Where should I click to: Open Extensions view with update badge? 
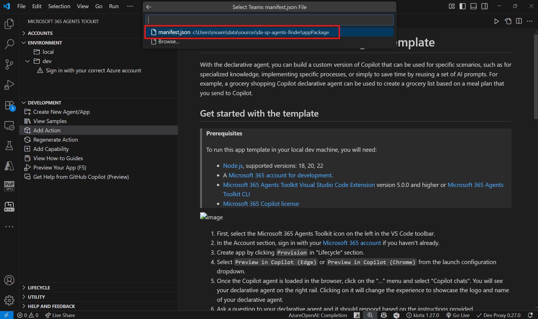tap(9, 106)
